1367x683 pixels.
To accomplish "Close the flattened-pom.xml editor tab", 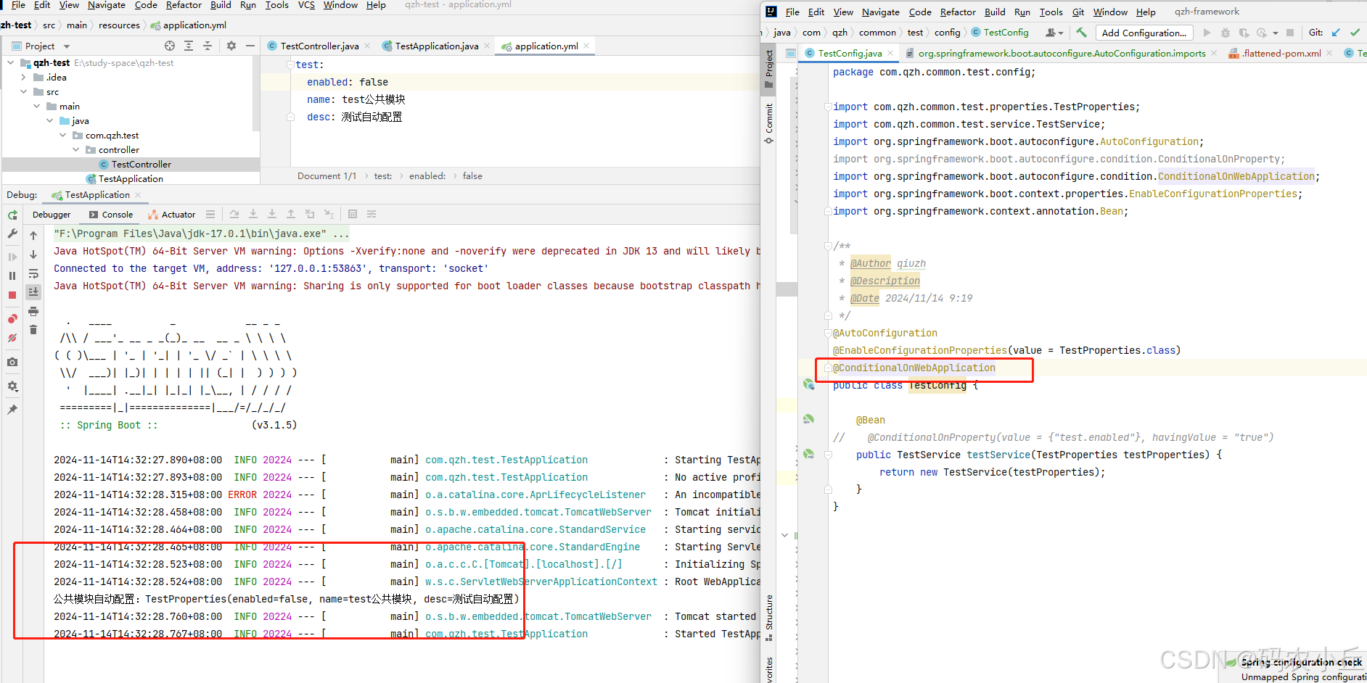I will (1329, 52).
